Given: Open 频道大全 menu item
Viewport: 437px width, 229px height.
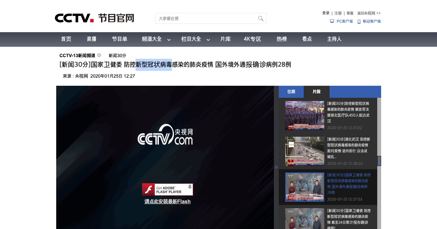Looking at the screenshot, I should tap(152, 39).
